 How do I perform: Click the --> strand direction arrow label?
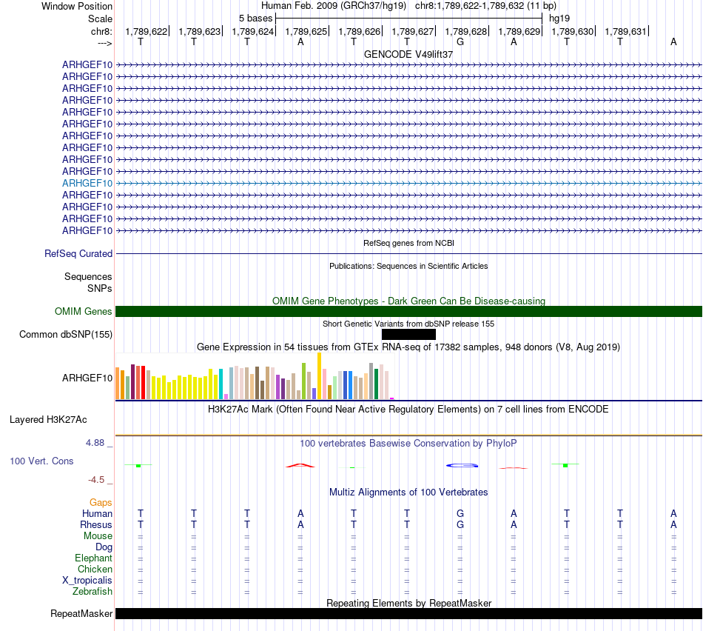pos(104,43)
